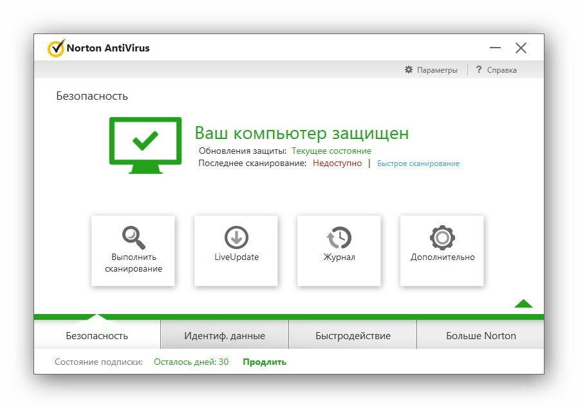
Task: Select the Безопасность tab
Action: (97, 335)
